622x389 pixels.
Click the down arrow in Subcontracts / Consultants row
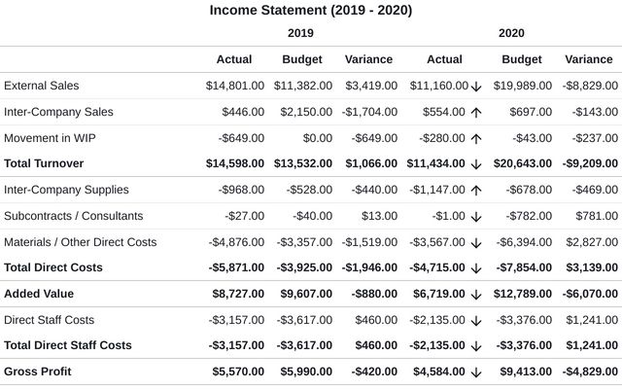[x=476, y=216]
